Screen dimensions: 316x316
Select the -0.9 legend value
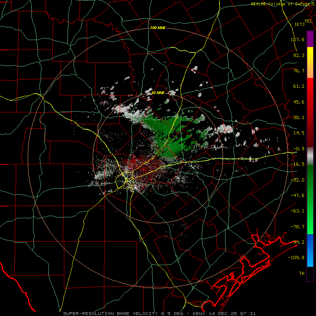click(299, 149)
